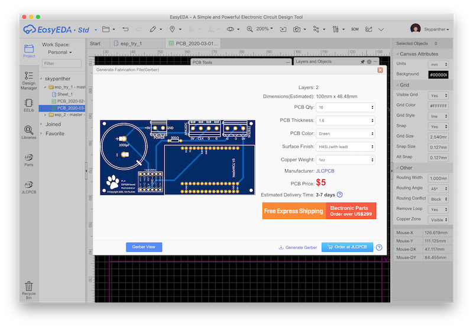This screenshot has height=328, width=473.
Task: Open Work Space Personal dropdown
Action: point(60,53)
